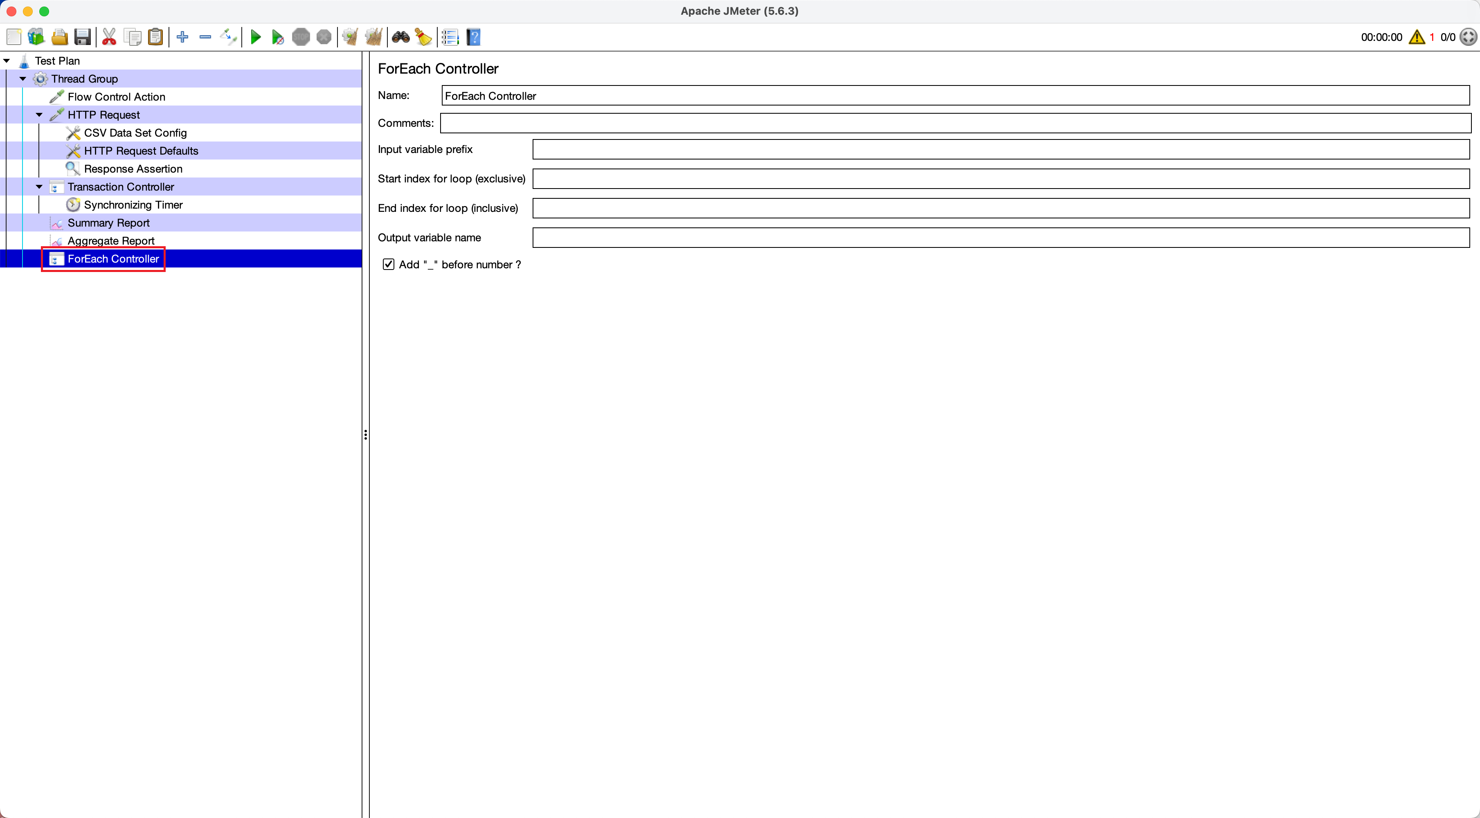The image size is (1480, 818).
Task: Select Summary Report tree item
Action: click(x=108, y=223)
